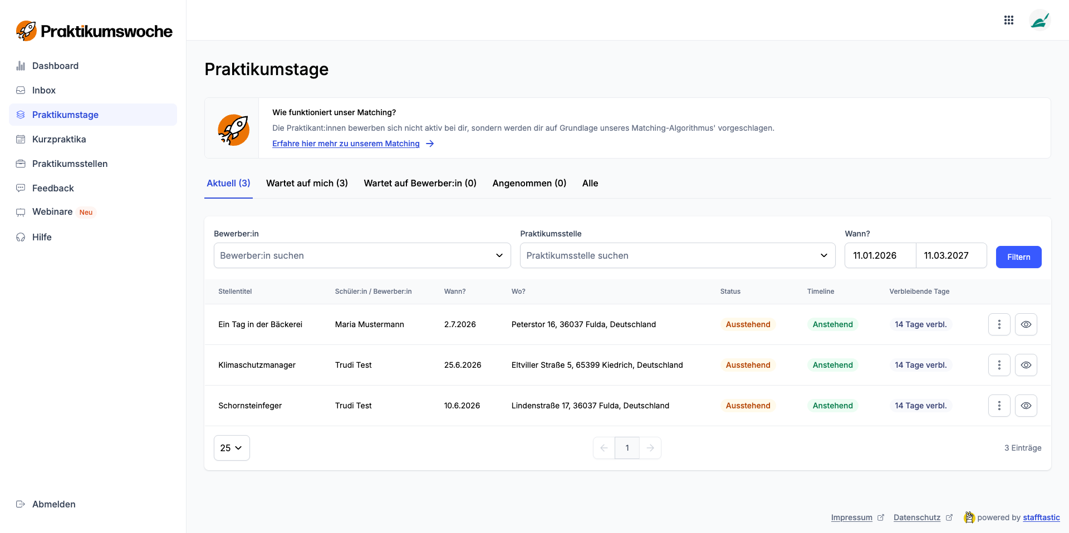Expand the Bewerber:in suchen dropdown

click(x=362, y=255)
